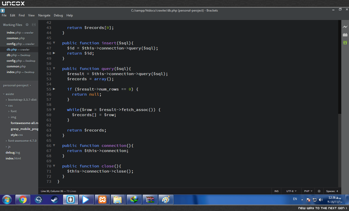Select config.php — crawler working file

[x=21, y=44]
